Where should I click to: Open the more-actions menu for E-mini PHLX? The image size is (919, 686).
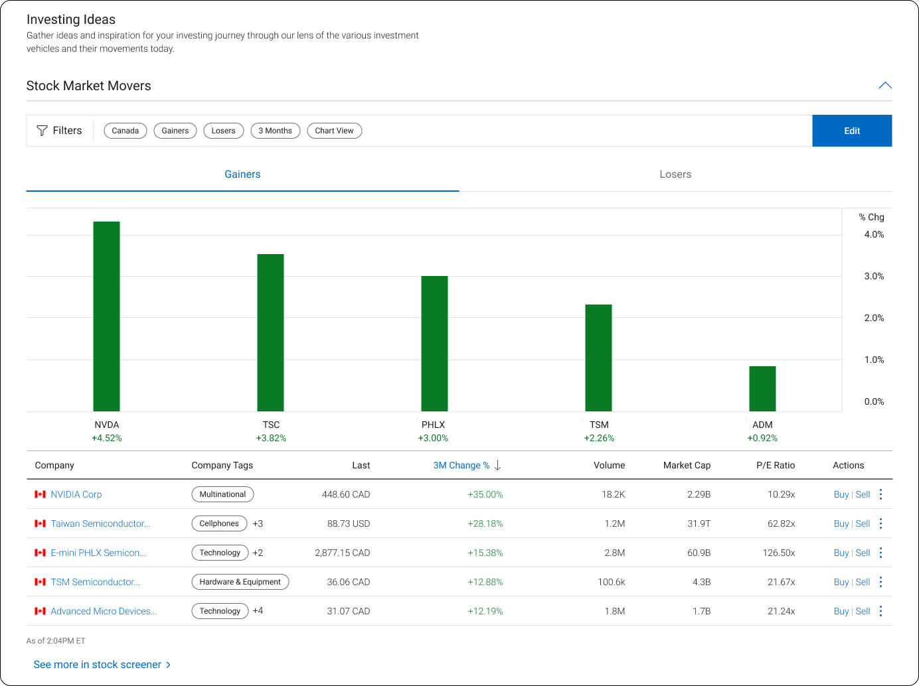click(x=881, y=553)
